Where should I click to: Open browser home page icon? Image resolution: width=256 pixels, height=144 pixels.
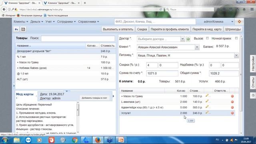click(x=244, y=9)
